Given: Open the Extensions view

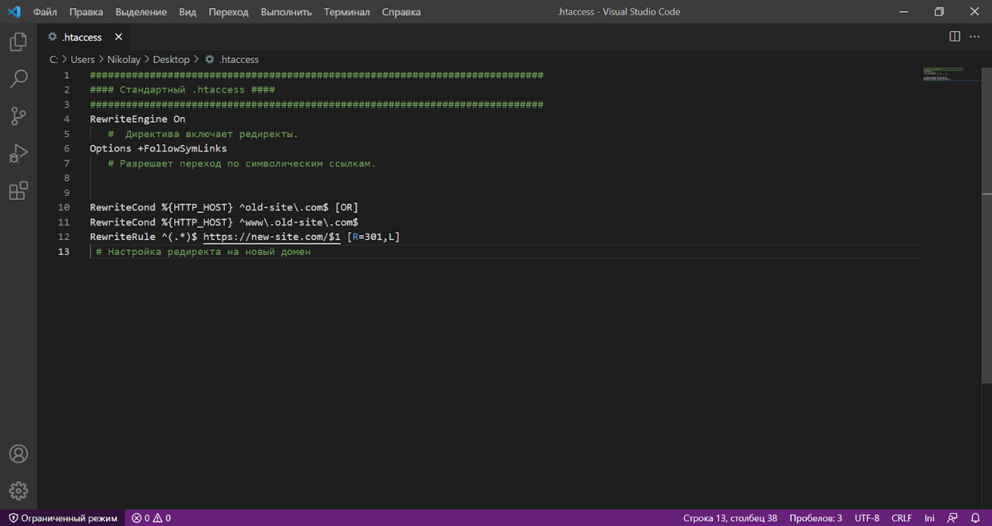Looking at the screenshot, I should pos(18,190).
